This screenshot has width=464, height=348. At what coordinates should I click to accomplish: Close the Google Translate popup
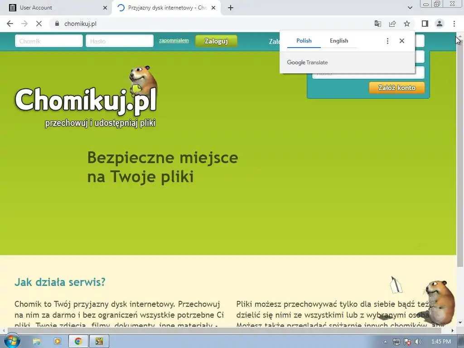click(x=401, y=41)
